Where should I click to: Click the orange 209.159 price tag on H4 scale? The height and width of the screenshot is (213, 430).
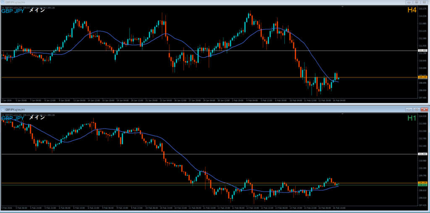[x=422, y=78]
